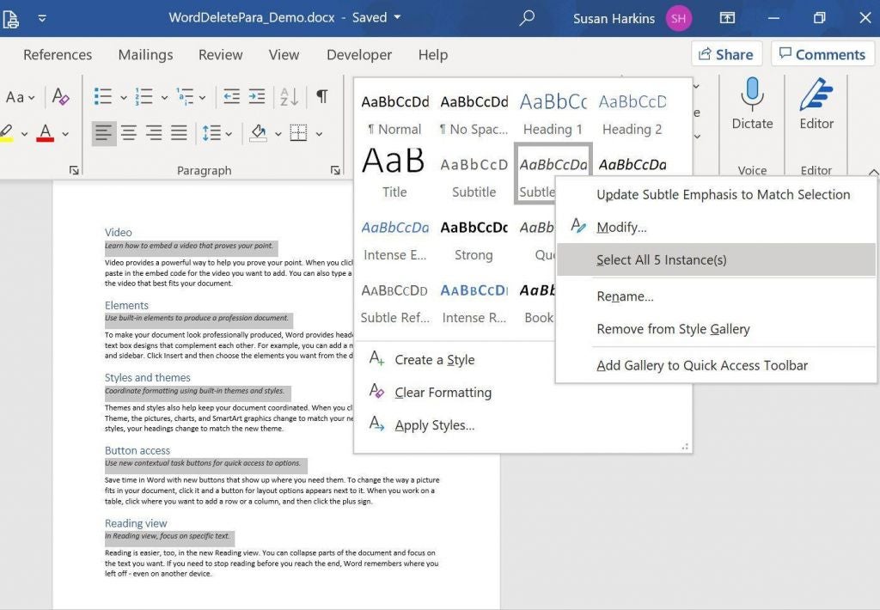Click the Sort A-Z icon
880x610 pixels.
(290, 96)
